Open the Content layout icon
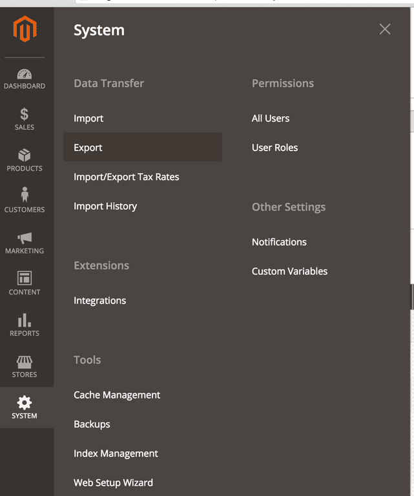Screen dimensions: 414x496 (25, 278)
